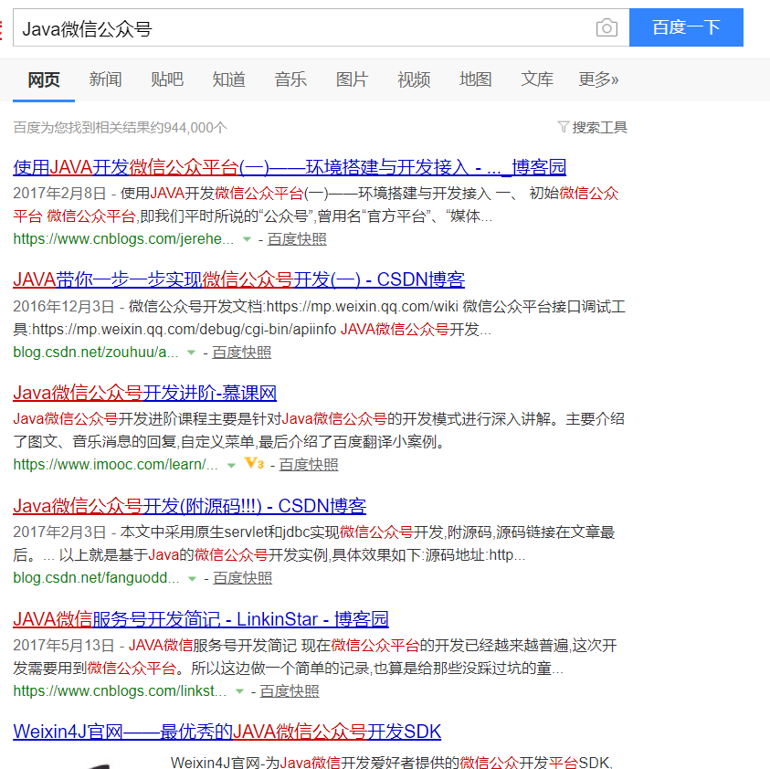Open the 音乐 tab
770x769 pixels.
click(x=290, y=79)
